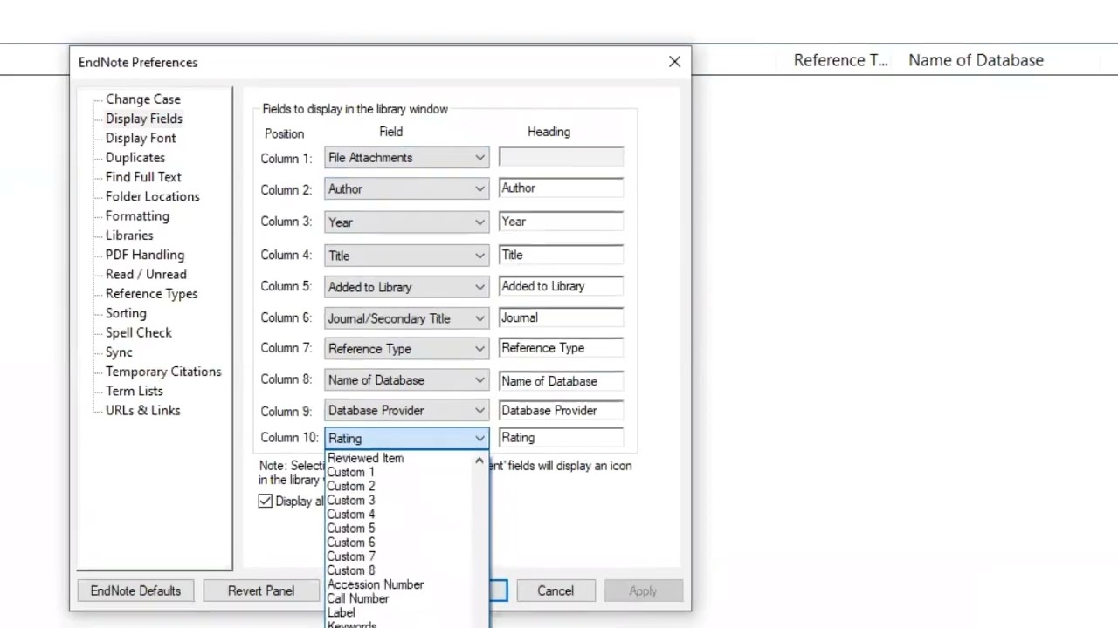Click Reference T... column header in library
This screenshot has height=628, width=1118.
click(x=840, y=60)
